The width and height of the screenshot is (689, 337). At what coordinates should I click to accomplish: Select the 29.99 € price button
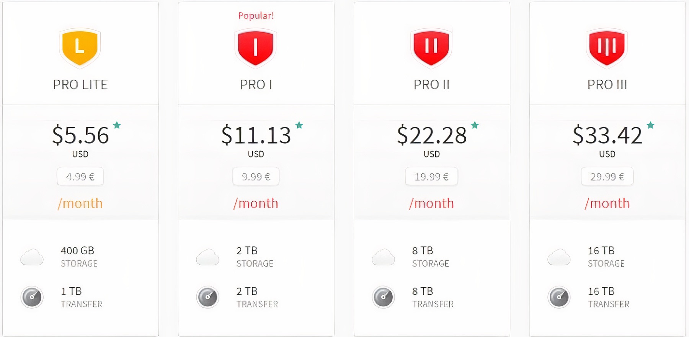[607, 177]
